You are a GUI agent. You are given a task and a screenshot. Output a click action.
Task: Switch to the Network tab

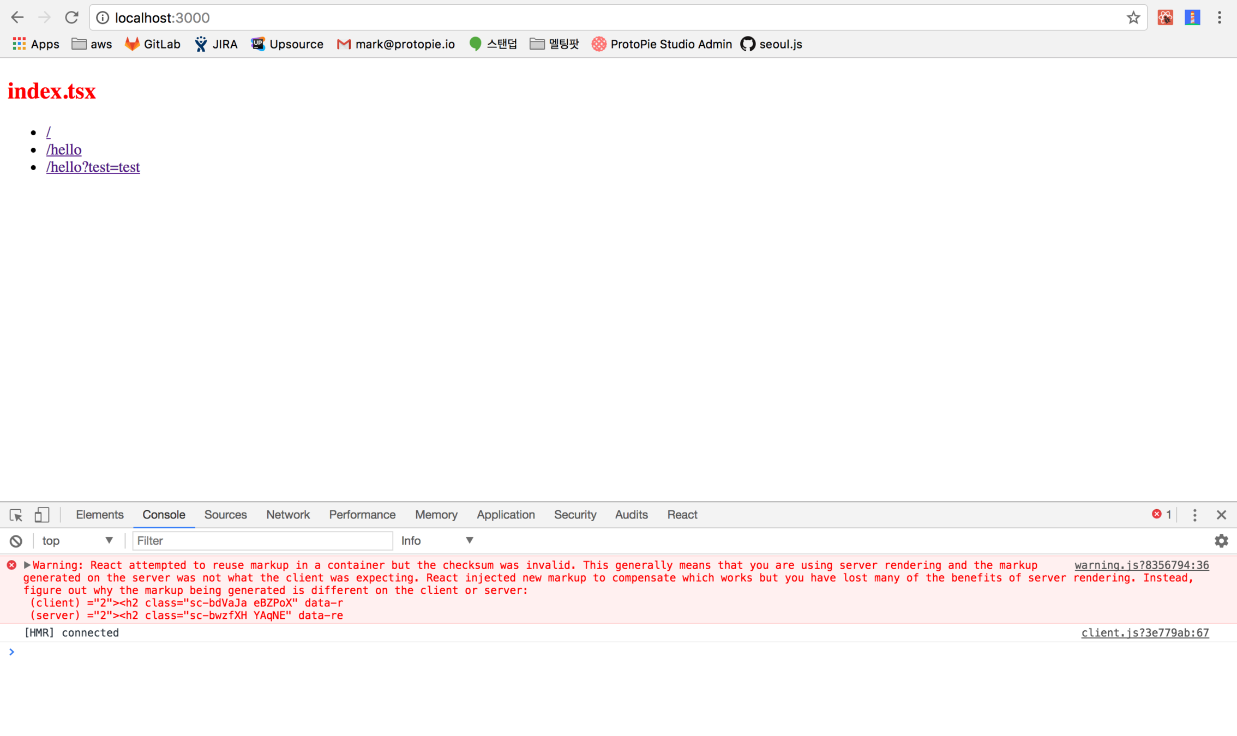click(x=287, y=515)
